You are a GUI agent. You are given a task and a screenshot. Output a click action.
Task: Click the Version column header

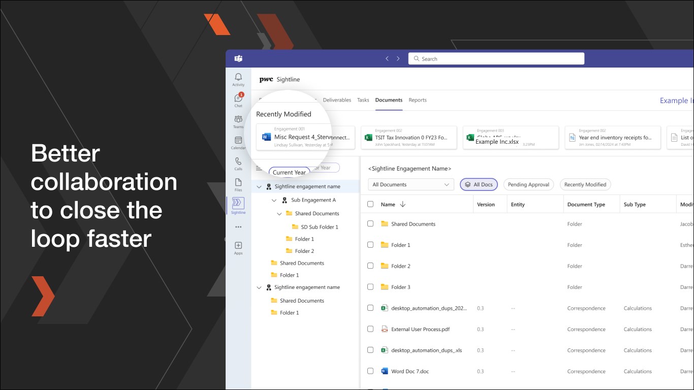pos(486,205)
